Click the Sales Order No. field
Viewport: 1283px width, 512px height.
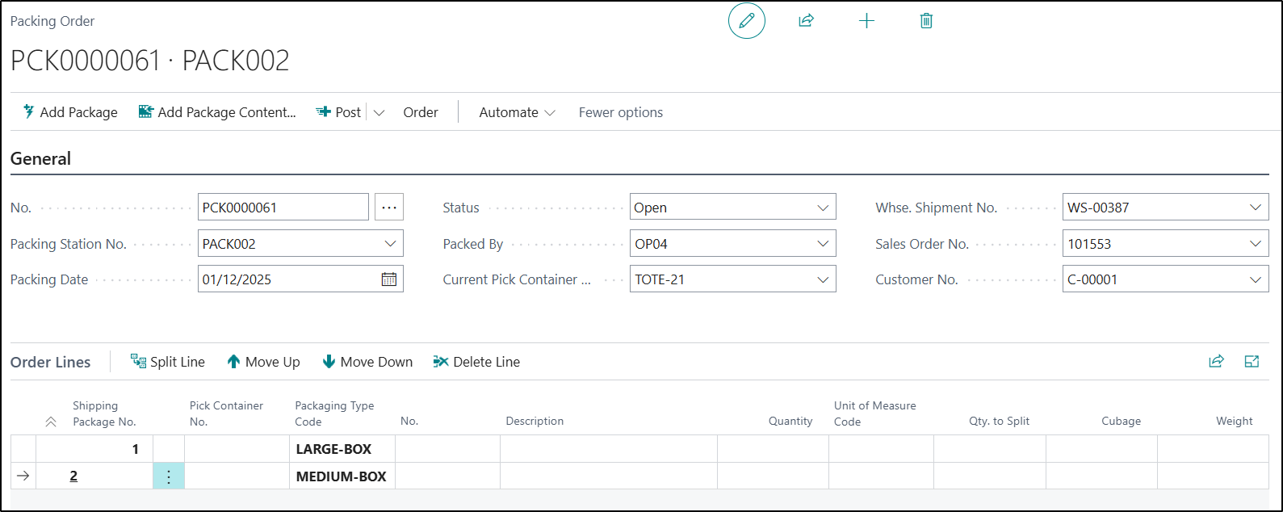coord(1155,244)
